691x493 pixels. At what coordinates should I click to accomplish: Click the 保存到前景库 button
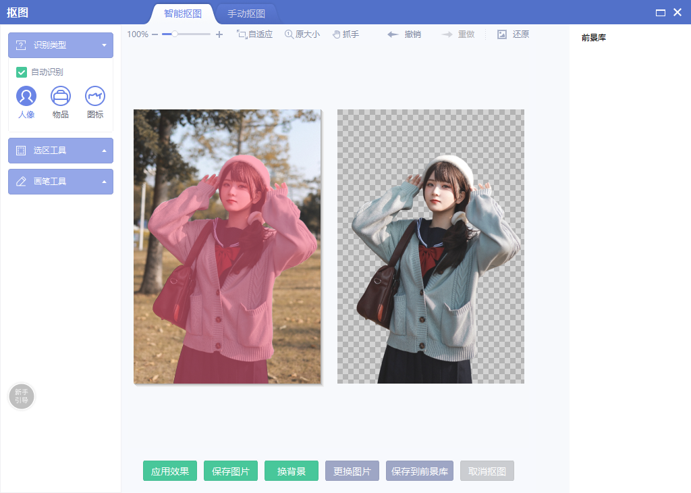point(420,471)
